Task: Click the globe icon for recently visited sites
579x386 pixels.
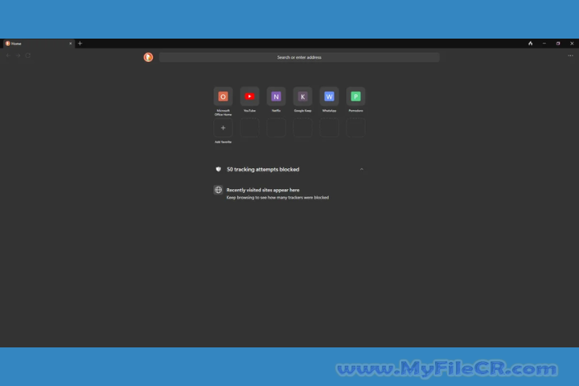Action: pyautogui.click(x=218, y=190)
